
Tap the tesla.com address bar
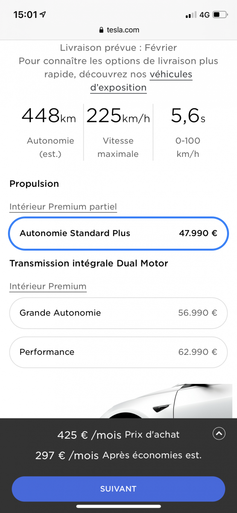tap(118, 30)
